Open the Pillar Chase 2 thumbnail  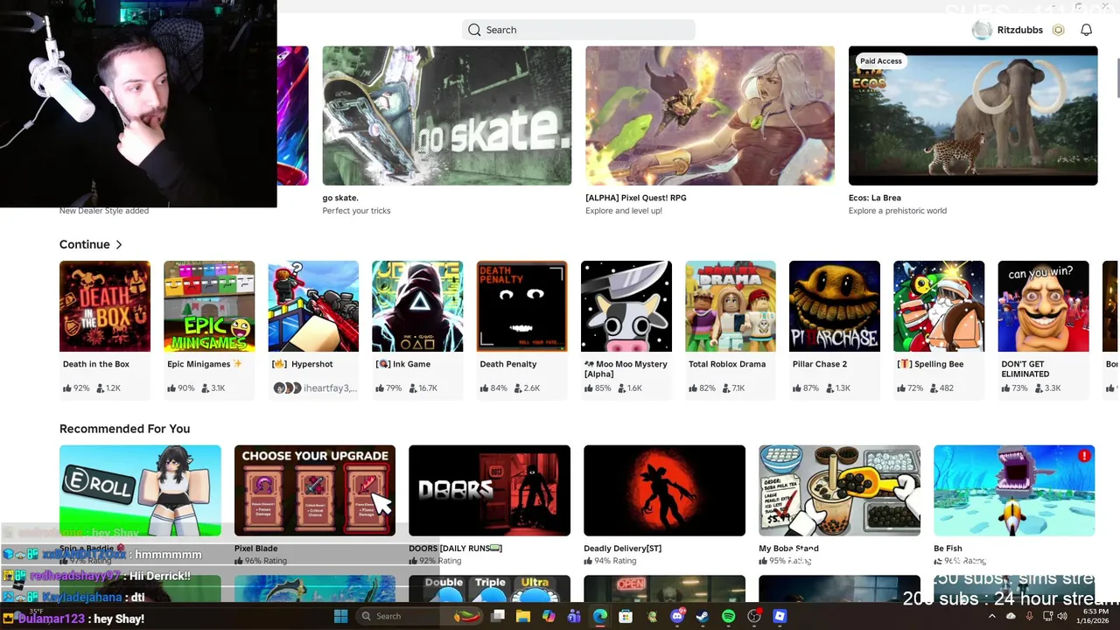click(835, 306)
